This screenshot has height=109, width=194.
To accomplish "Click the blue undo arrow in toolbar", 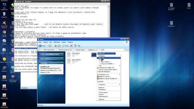I will click(x=75, y=46).
